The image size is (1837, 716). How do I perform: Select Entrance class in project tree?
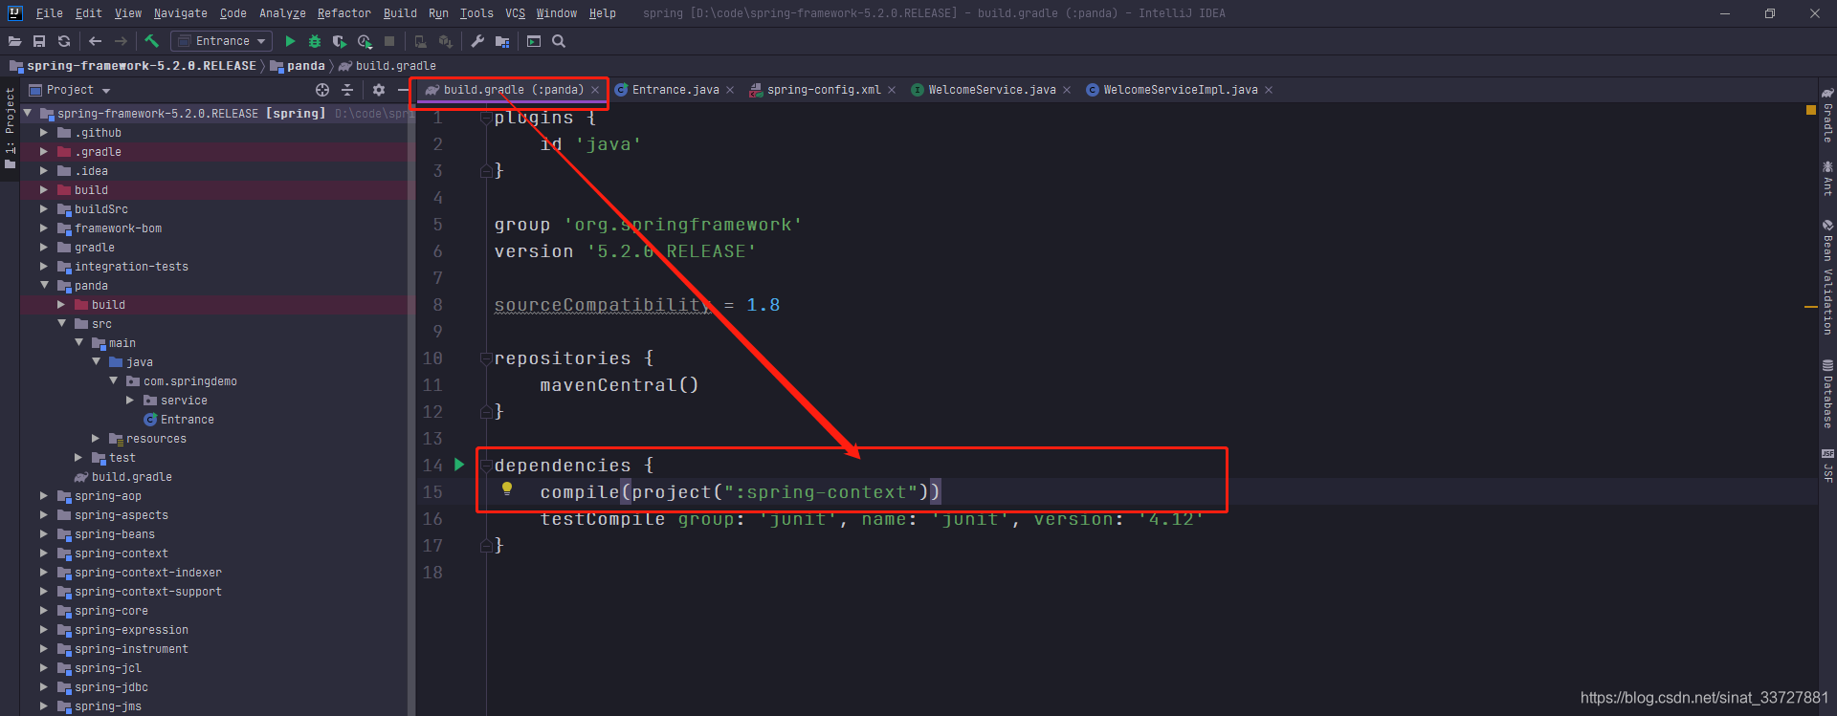(187, 420)
